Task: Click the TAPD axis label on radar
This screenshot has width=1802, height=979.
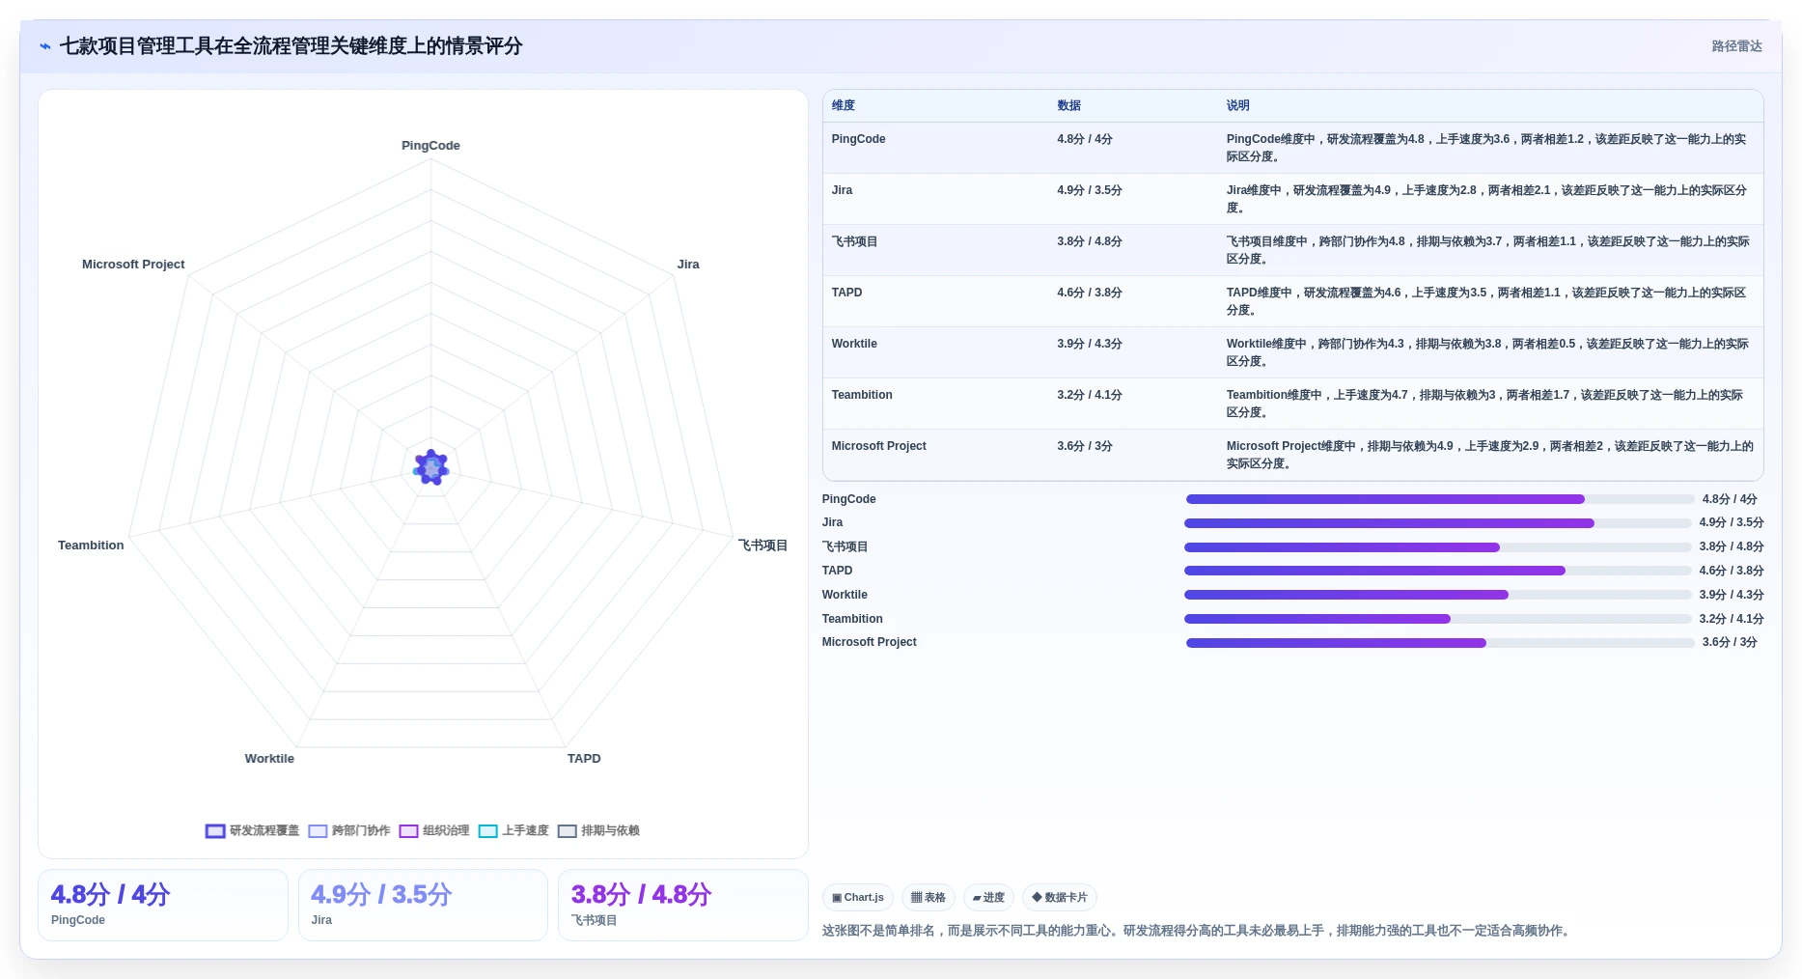Action: tap(584, 759)
